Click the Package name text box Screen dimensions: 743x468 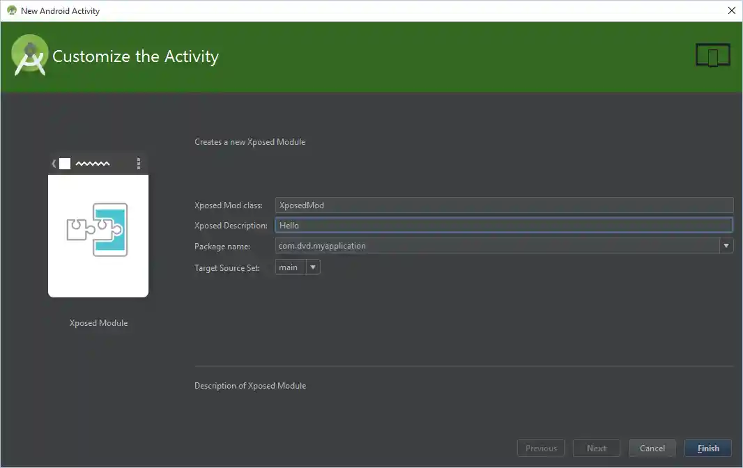tap(496, 245)
